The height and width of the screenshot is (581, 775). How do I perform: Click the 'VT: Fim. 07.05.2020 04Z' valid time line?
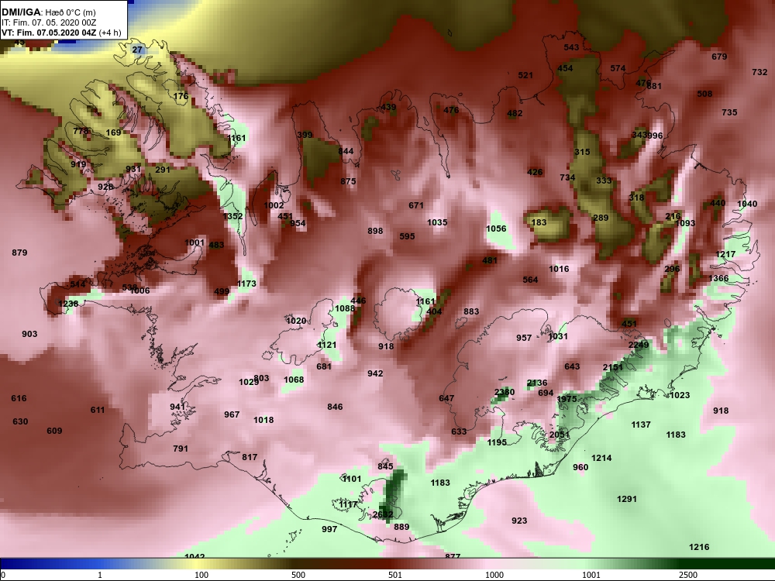49,33
